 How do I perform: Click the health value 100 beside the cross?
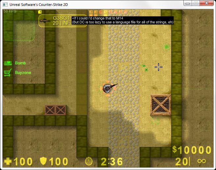[23, 161]
